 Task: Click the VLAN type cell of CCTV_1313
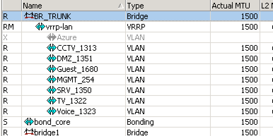pos(168,48)
